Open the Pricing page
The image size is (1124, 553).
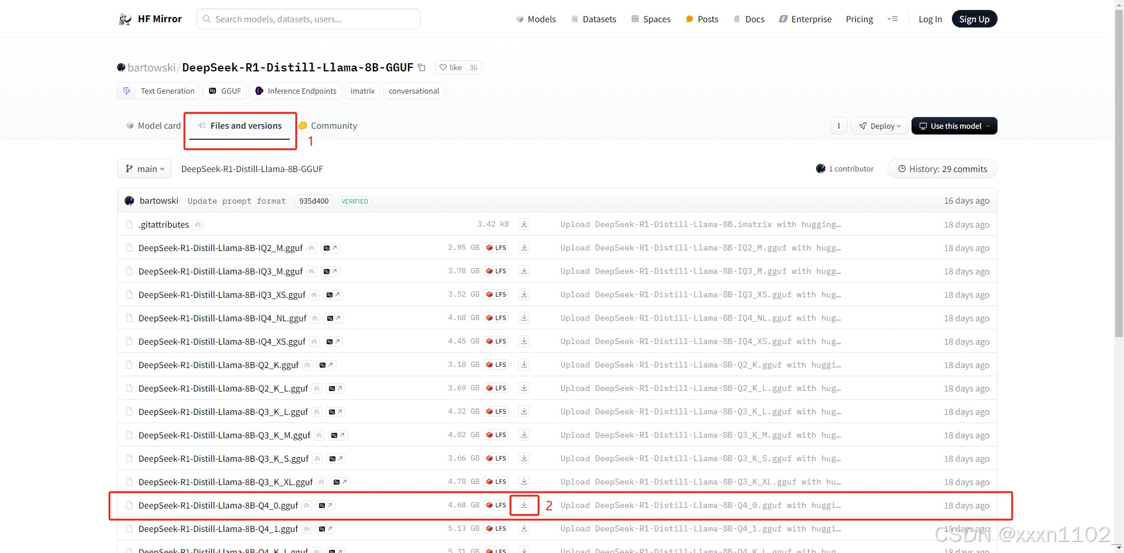(859, 19)
